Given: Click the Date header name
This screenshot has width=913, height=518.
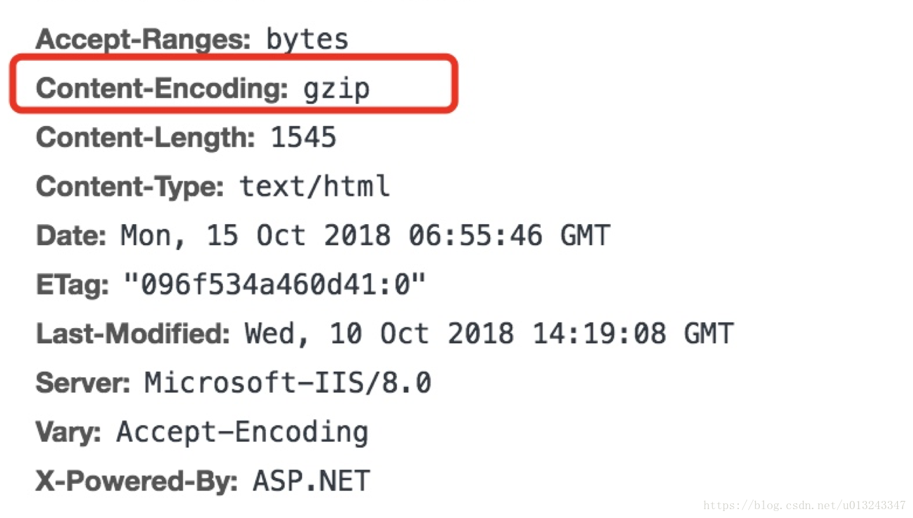Looking at the screenshot, I should click(x=72, y=236).
